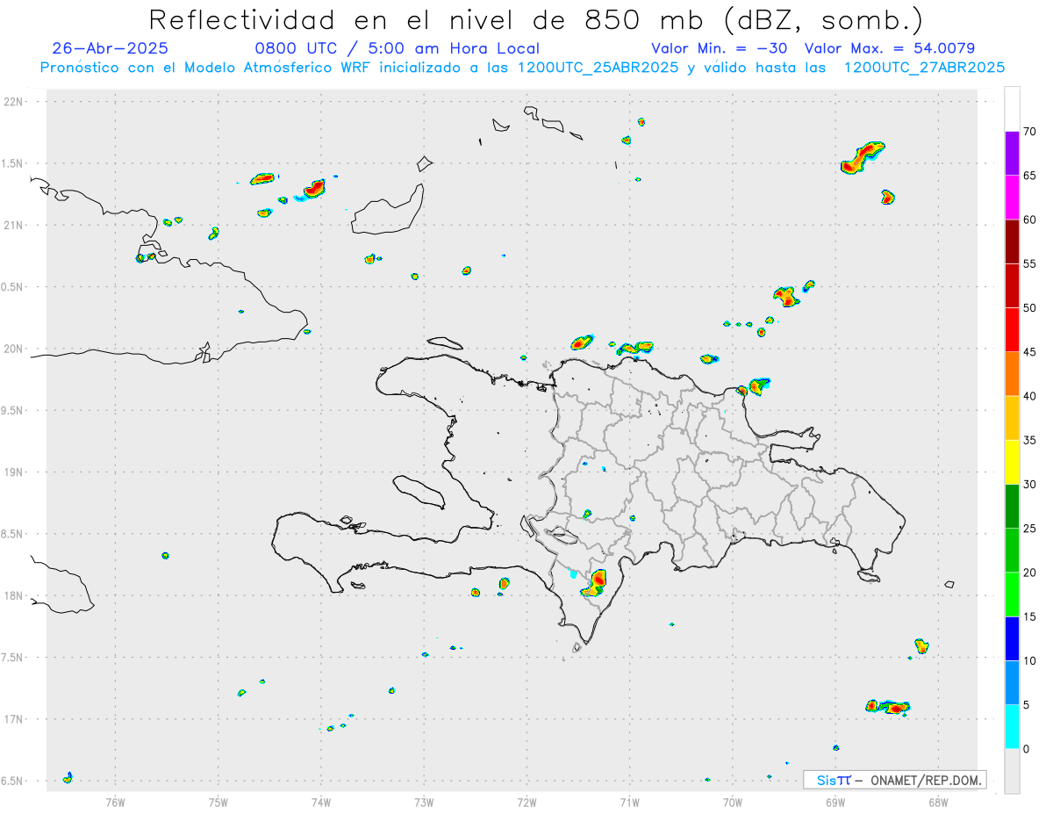
Task: Pick the dark red 55–60 dBZ colorbar segment
Action: pos(1012,241)
